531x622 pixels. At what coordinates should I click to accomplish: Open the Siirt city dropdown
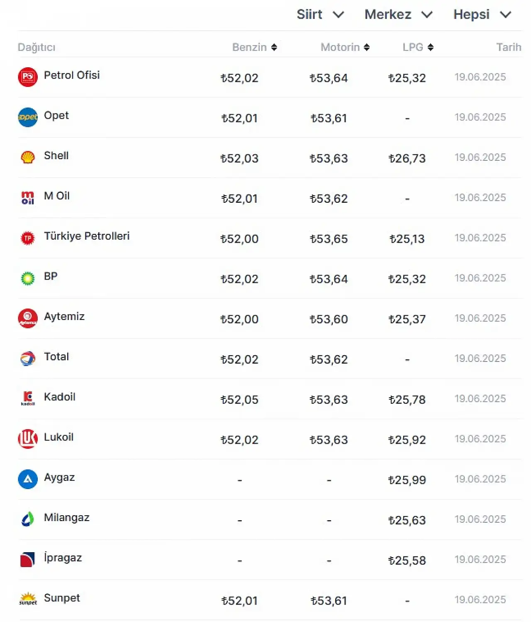(x=320, y=15)
